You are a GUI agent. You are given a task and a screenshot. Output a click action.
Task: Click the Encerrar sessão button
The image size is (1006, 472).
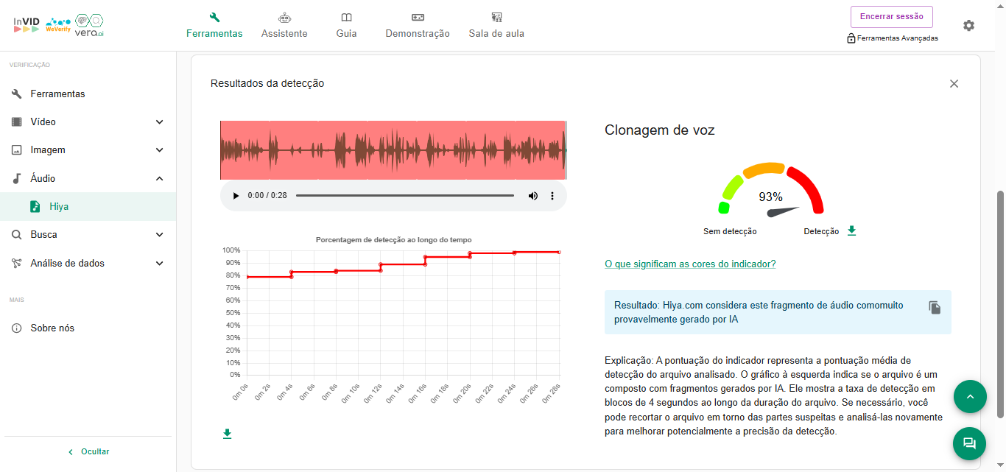891,17
